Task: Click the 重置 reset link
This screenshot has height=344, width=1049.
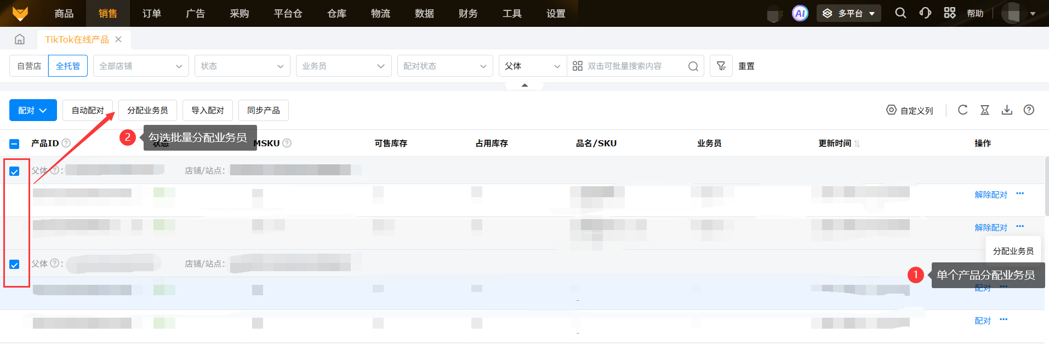Action: click(746, 66)
